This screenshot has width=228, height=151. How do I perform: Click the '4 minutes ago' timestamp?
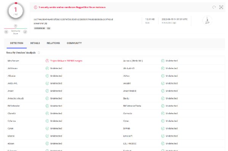tap(169, 23)
